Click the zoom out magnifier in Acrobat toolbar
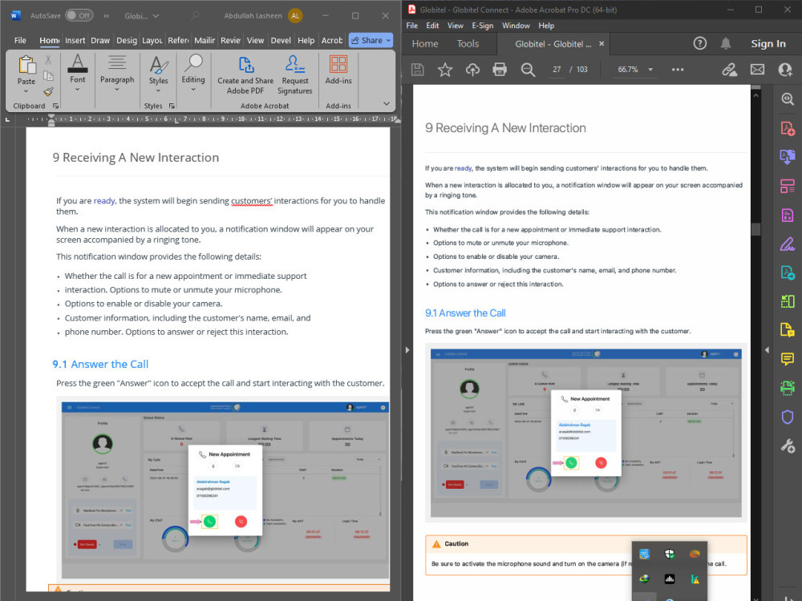 pos(528,69)
